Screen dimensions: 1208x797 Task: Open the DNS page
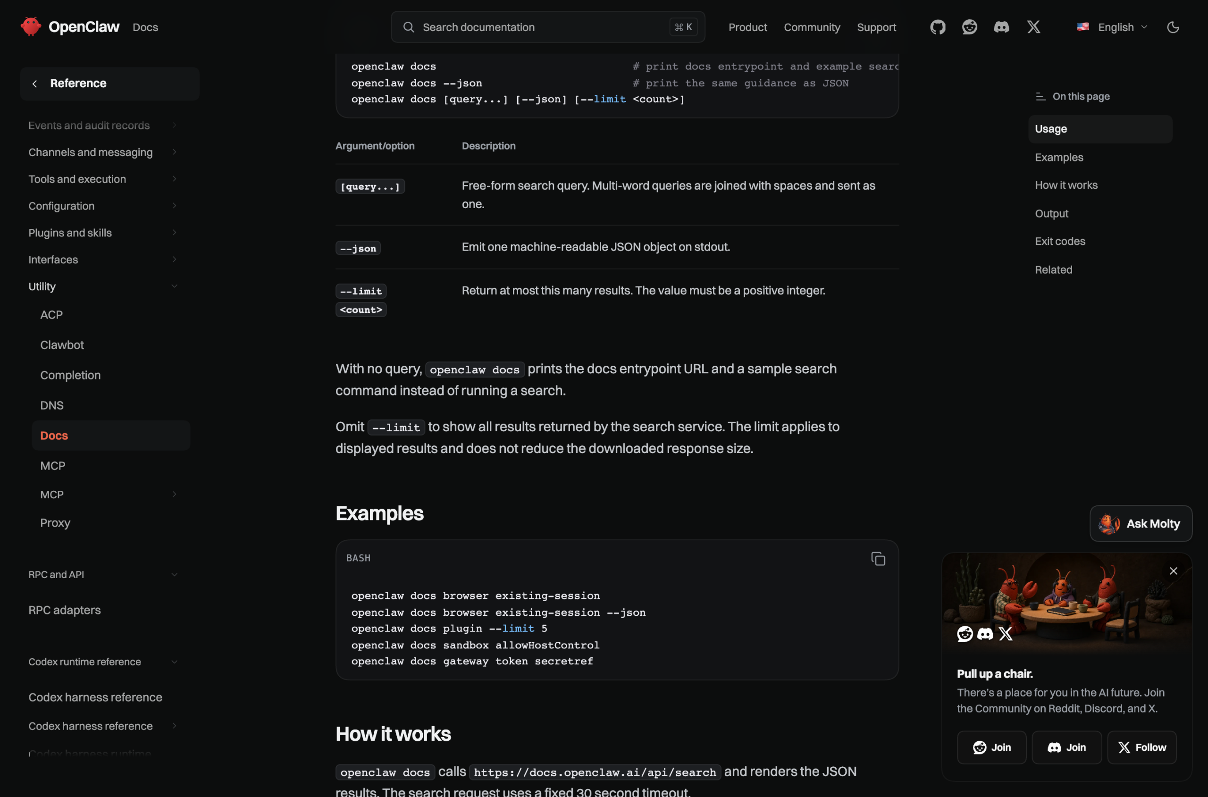coord(52,406)
